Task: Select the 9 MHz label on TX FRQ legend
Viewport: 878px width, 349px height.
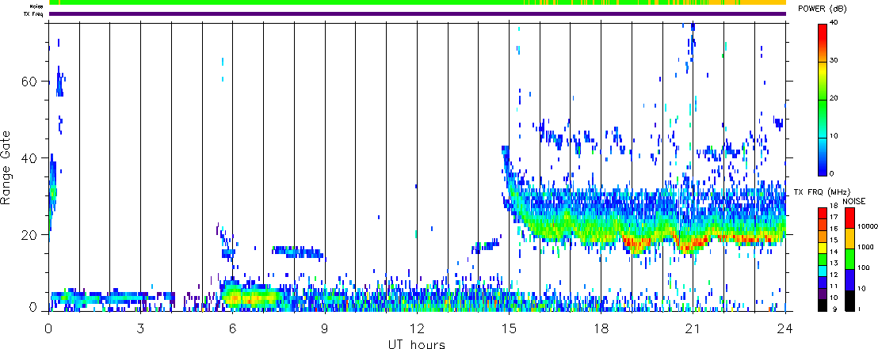Action: coord(835,309)
